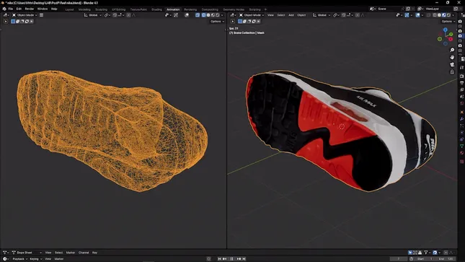Click the Blender logo icon

(4, 9)
